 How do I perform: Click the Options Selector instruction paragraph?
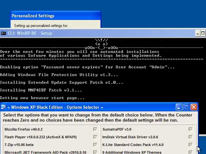pyautogui.click(x=98, y=118)
